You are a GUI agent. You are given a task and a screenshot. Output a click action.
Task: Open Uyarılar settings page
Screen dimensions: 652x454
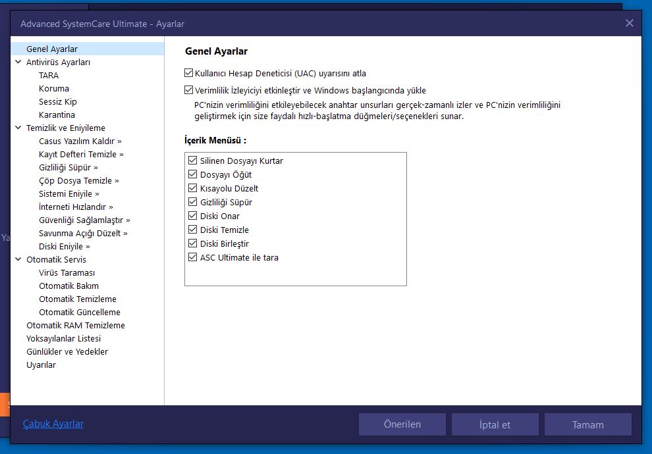41,365
